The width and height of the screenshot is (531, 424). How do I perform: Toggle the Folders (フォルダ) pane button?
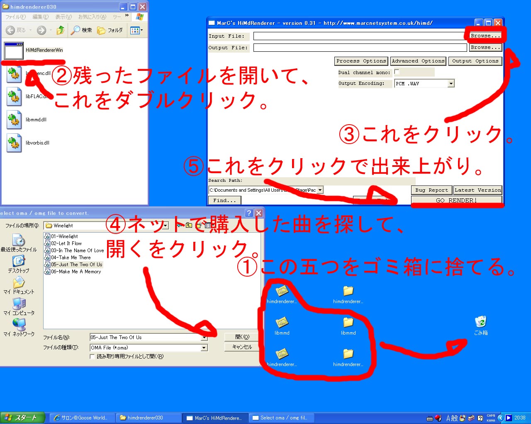point(110,30)
